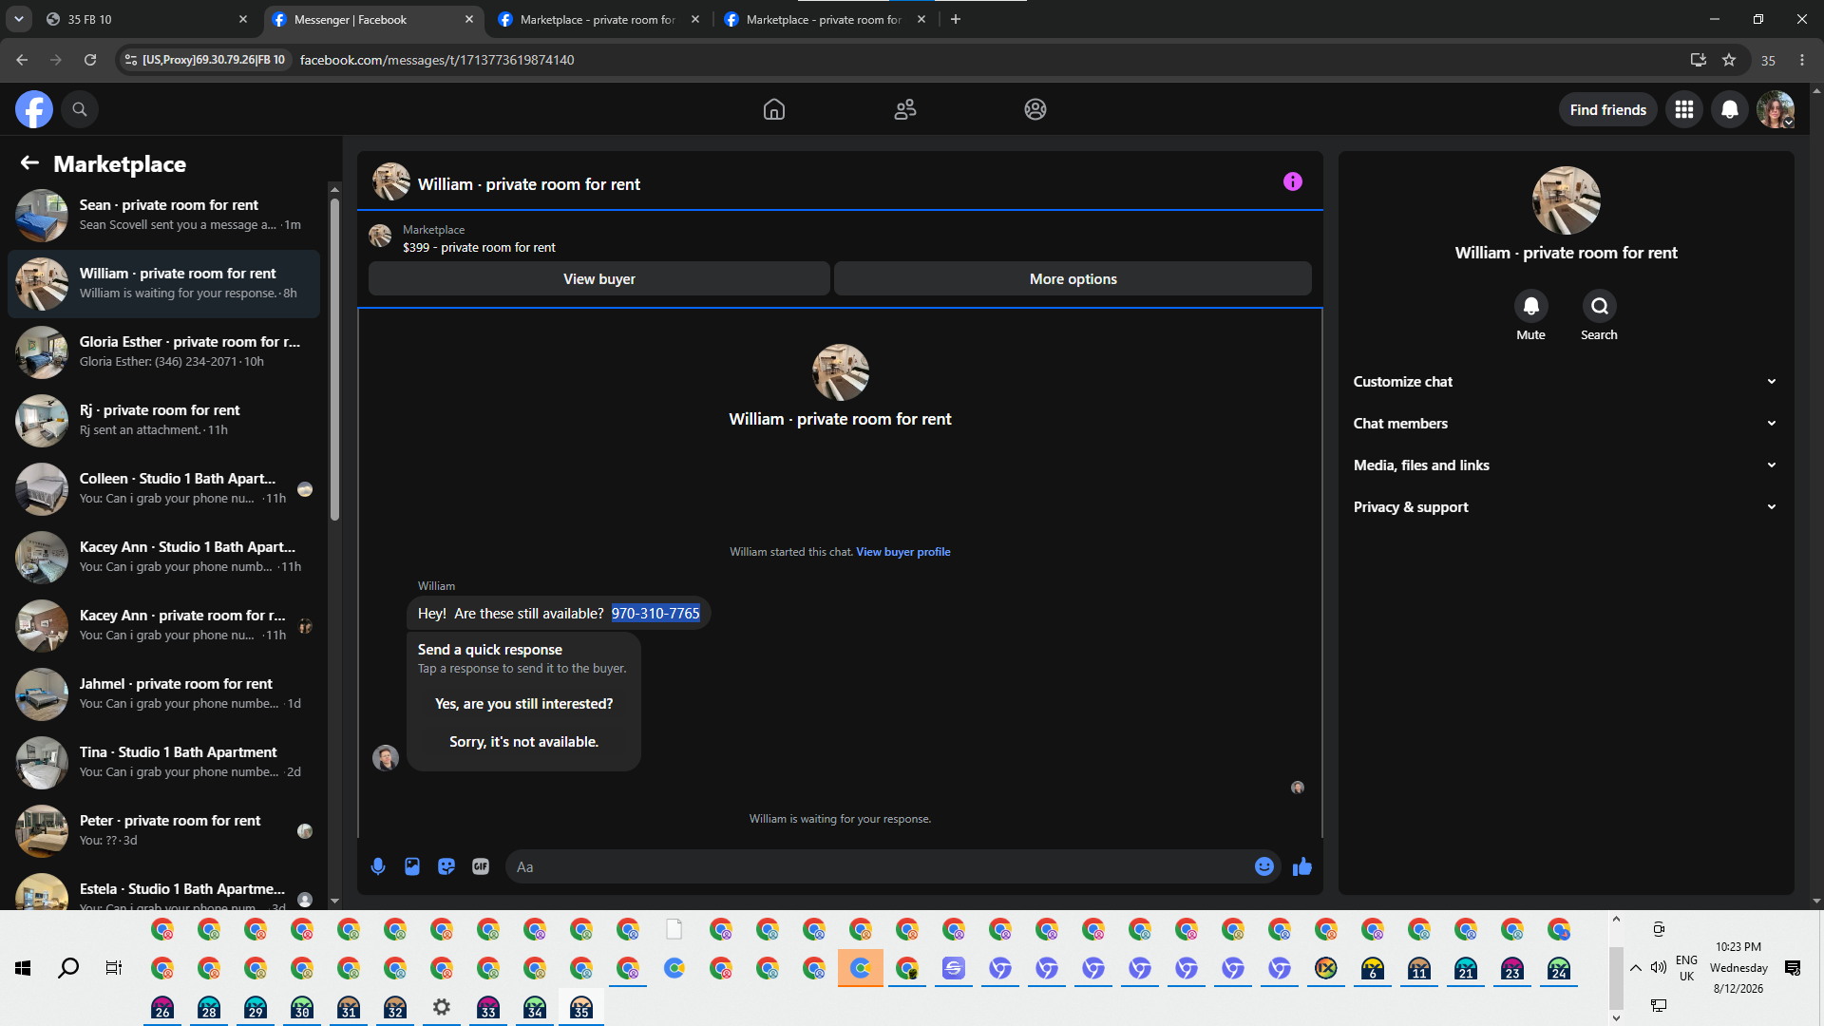Focus the Aa message input field
1824x1026 pixels.
[879, 866]
